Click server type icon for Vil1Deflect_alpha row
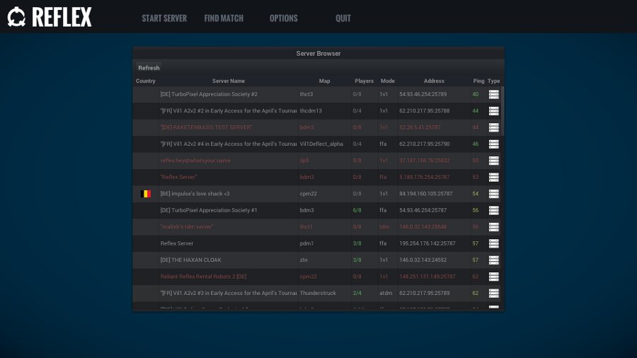637x358 pixels. tap(493, 144)
